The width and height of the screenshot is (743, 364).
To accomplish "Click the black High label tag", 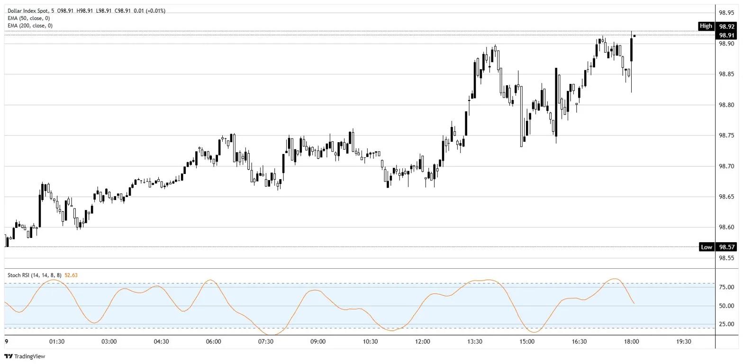I will pyautogui.click(x=706, y=26).
